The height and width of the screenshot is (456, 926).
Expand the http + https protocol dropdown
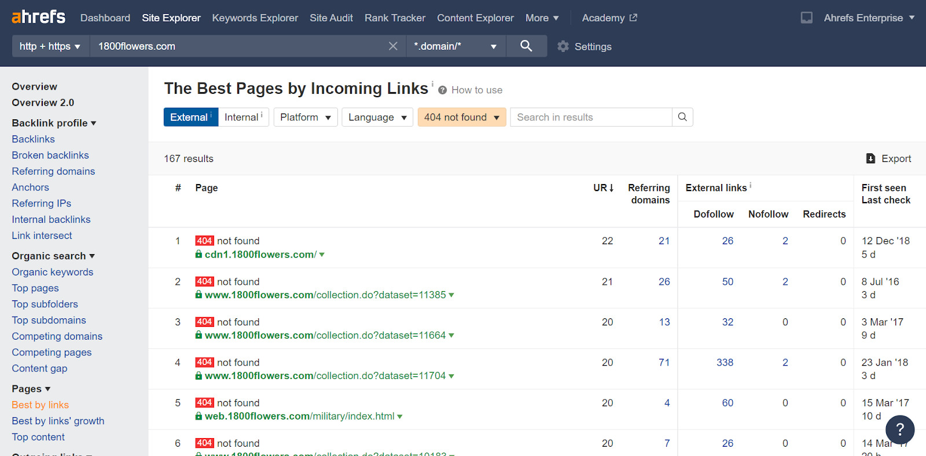point(50,46)
